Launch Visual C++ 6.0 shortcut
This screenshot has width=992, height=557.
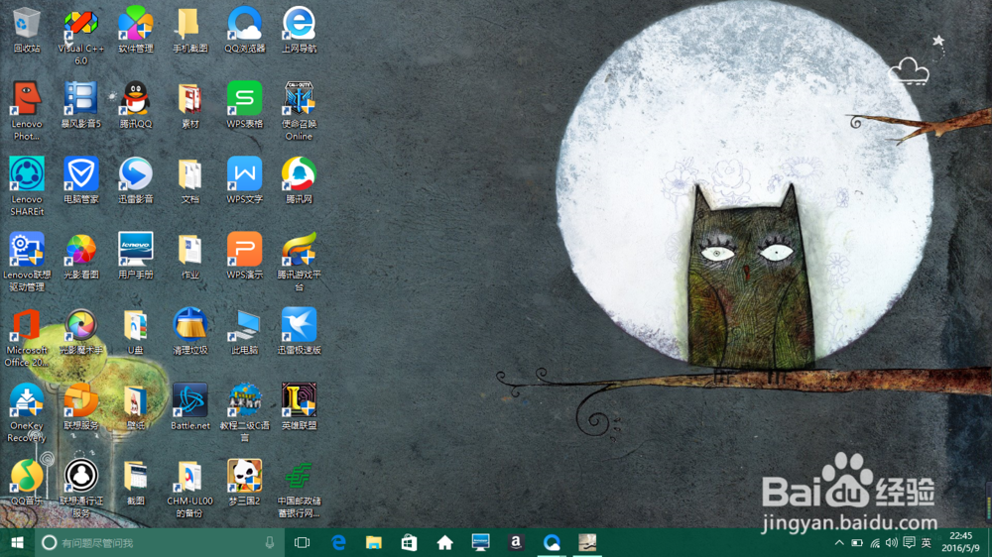81,36
